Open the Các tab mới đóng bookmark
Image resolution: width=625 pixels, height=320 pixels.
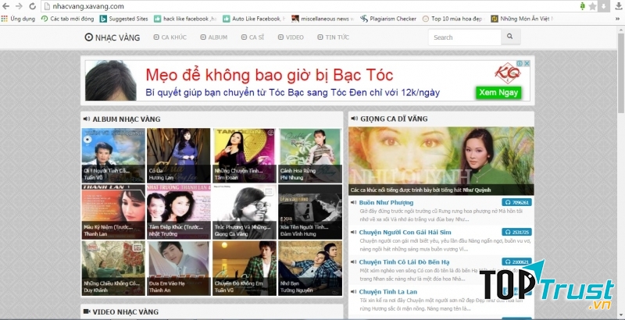click(68, 19)
